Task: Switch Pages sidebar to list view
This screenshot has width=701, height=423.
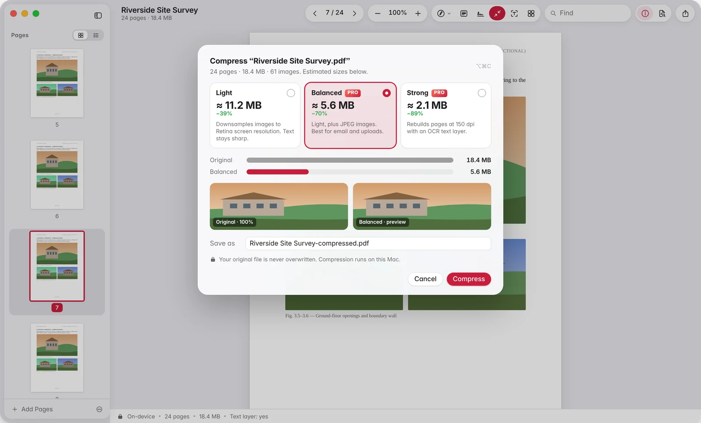Action: [x=96, y=35]
